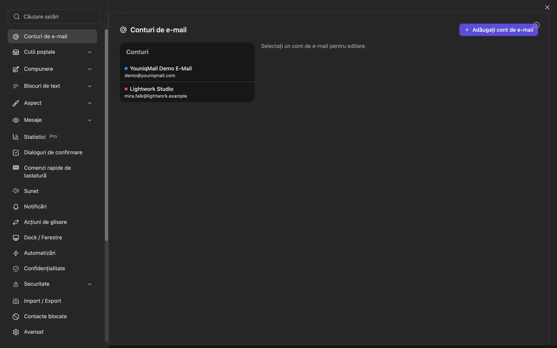Open Dialoguri de confirmare settings
Image resolution: width=557 pixels, height=348 pixels.
(x=52, y=152)
